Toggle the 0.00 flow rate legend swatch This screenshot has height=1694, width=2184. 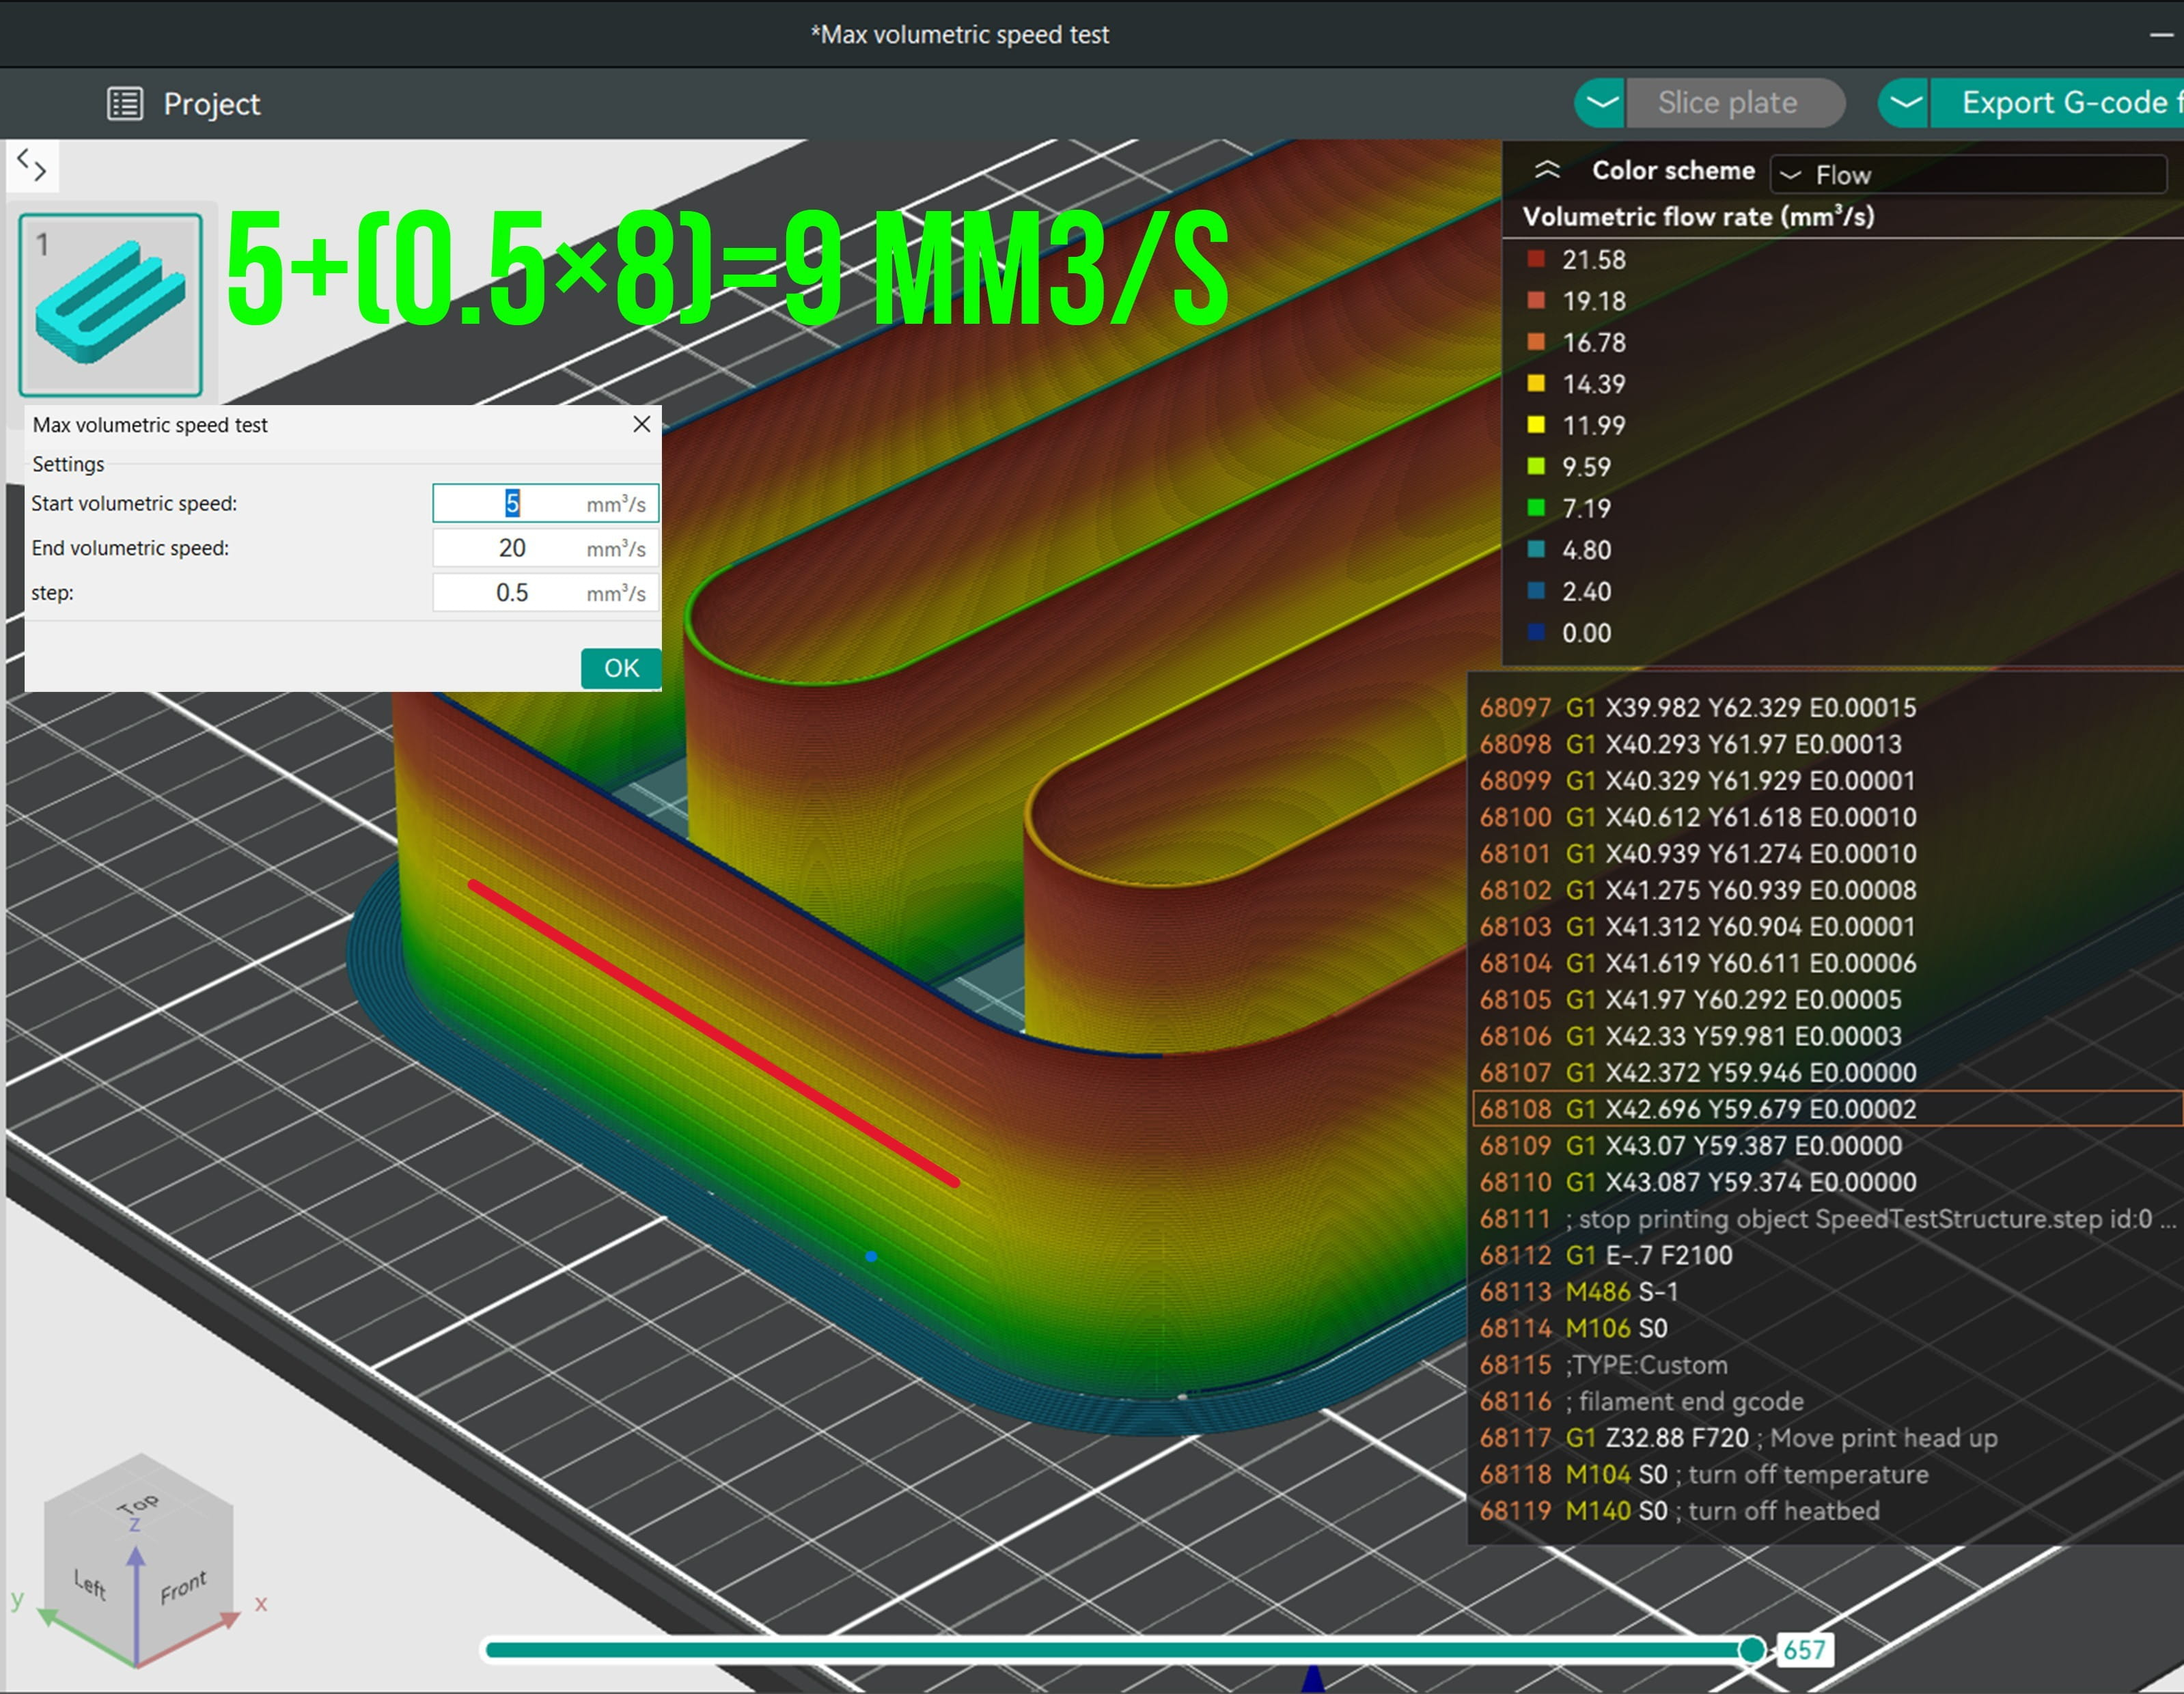(x=1536, y=633)
